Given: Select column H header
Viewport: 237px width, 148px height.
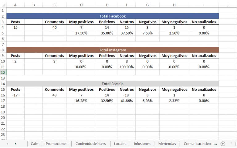Looking at the screenshot, I should pos(174,5).
